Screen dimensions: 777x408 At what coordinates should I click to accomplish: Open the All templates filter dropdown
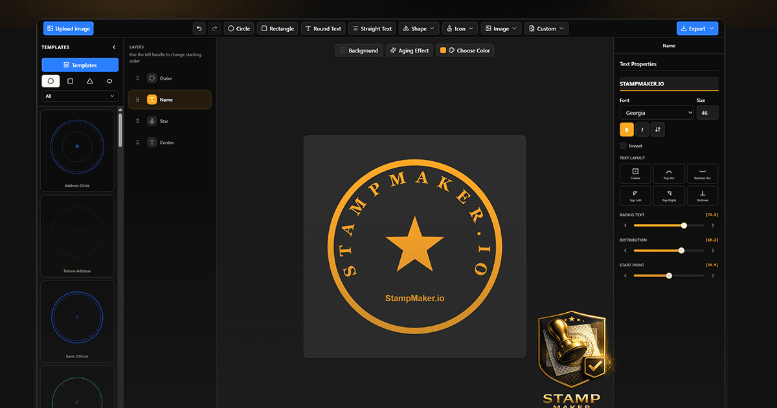79,95
